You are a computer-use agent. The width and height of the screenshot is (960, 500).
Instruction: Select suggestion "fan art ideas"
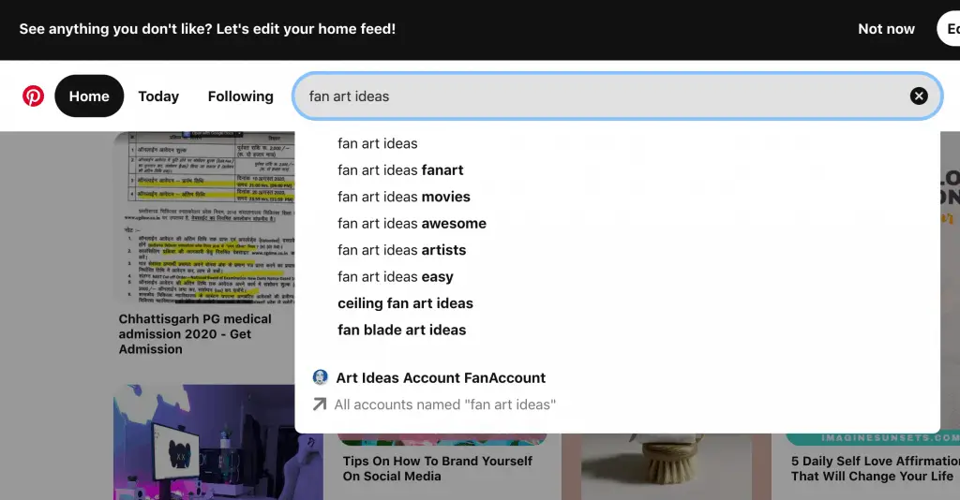pyautogui.click(x=377, y=143)
